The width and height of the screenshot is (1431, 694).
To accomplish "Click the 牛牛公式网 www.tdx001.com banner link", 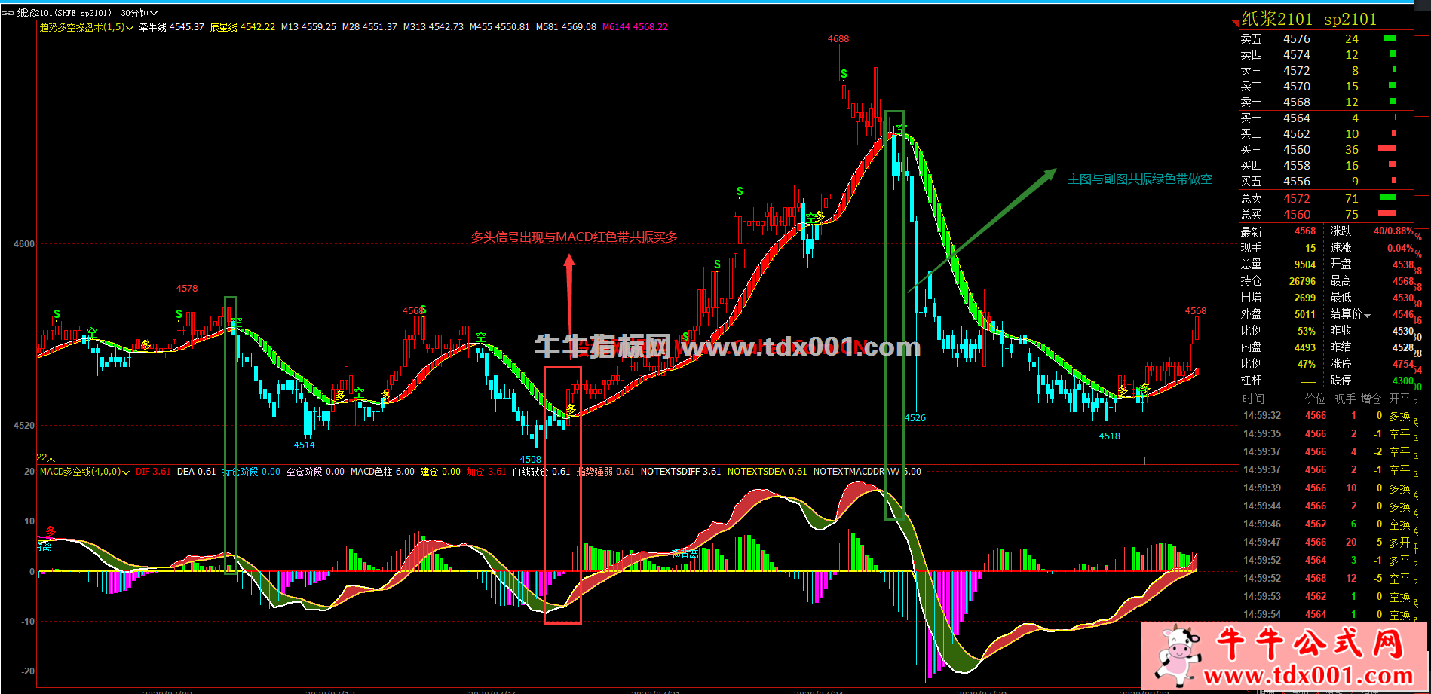I will coord(1313,656).
